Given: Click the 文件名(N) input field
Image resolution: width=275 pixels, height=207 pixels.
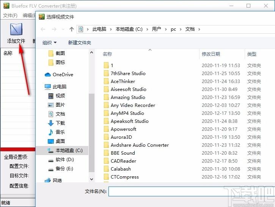Looking at the screenshot, I should tap(192, 191).
